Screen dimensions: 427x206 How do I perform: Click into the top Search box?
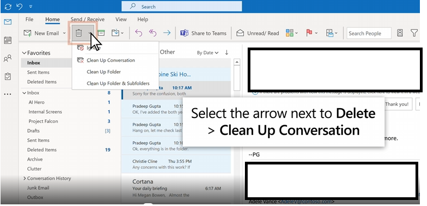pos(182,6)
